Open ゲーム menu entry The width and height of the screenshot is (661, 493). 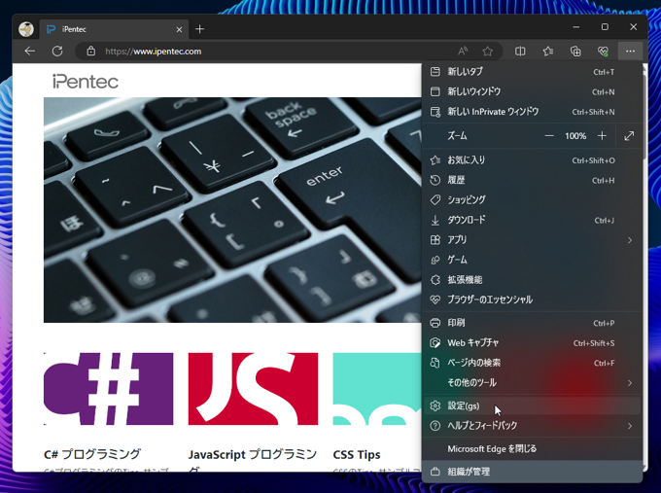click(x=532, y=260)
